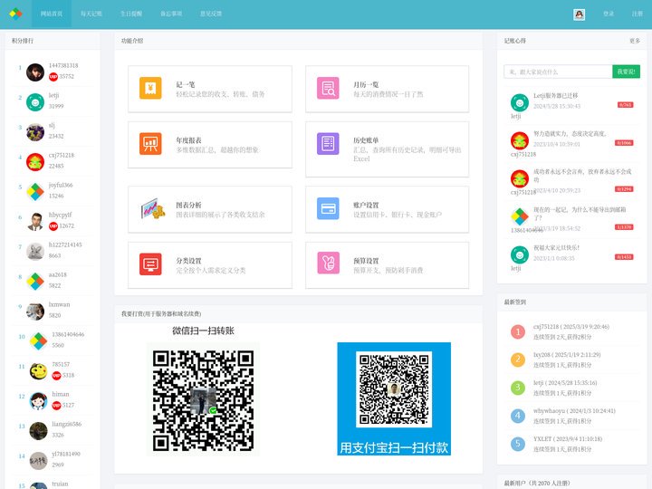
Task: Click the orange 年度报表 chart icon
Action: click(x=150, y=143)
